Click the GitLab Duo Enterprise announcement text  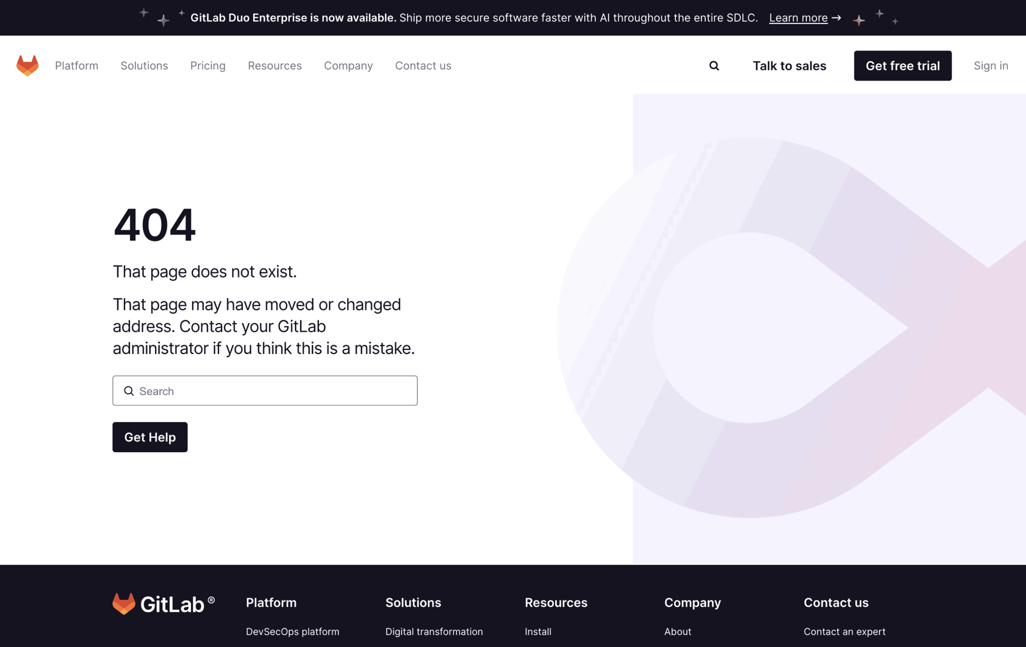474,18
